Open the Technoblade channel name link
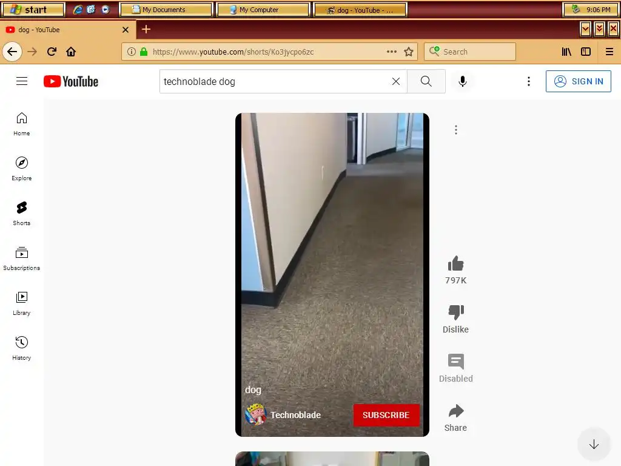The image size is (621, 466). [295, 415]
